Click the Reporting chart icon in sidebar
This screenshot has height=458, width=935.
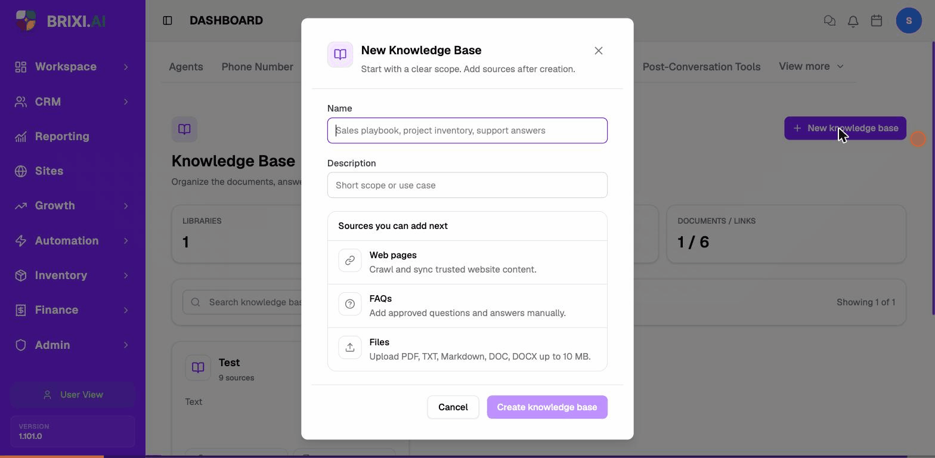coord(21,137)
